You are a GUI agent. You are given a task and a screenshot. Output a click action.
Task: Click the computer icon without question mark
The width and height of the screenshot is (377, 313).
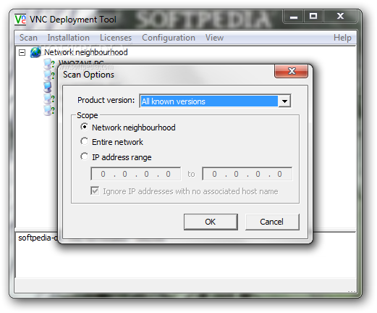(48, 87)
